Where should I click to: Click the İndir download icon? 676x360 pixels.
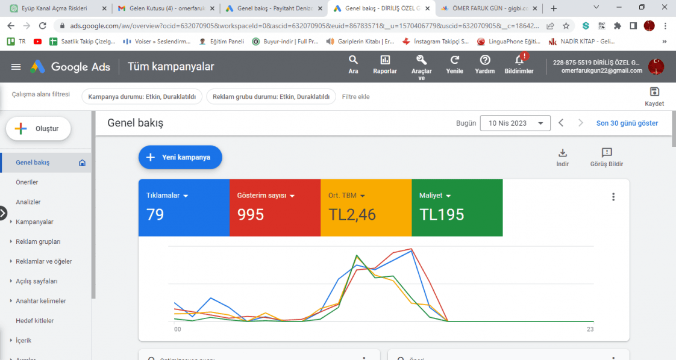point(562,158)
